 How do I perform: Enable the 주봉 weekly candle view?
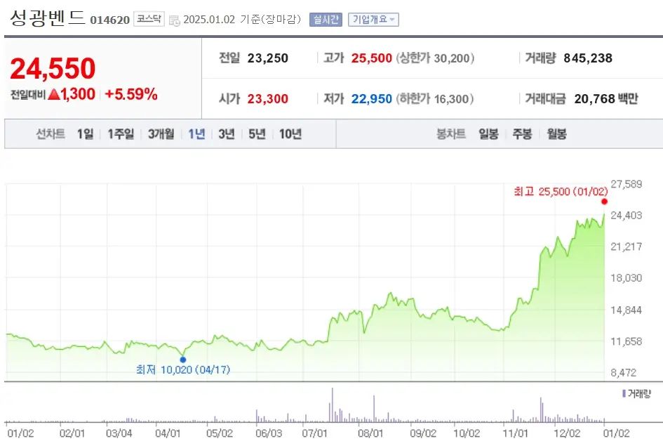[522, 133]
